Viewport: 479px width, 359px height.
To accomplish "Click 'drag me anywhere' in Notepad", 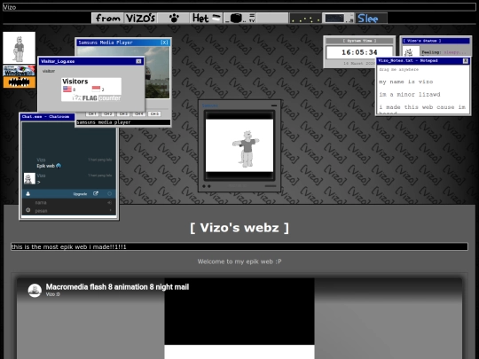I will 398,70.
